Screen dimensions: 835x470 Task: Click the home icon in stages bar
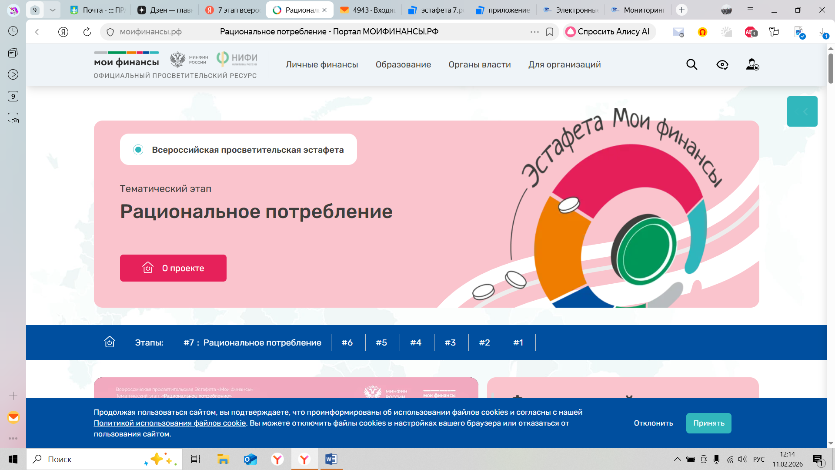(x=110, y=342)
